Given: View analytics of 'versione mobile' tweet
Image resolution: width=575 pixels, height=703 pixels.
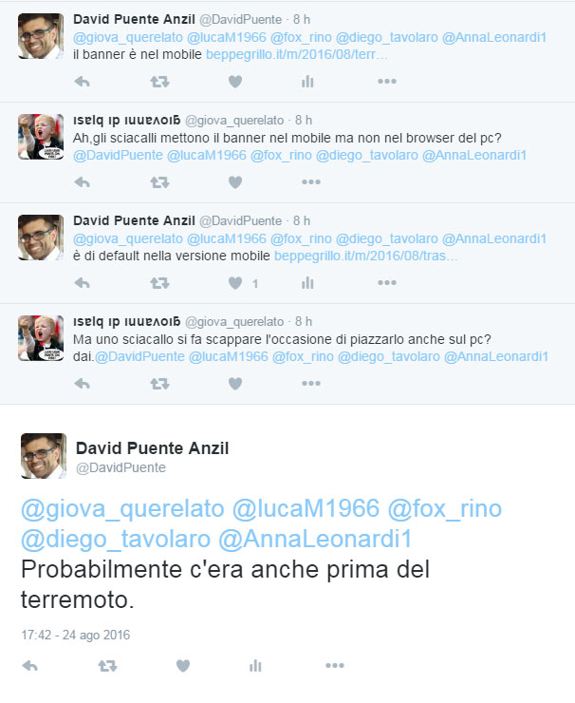Looking at the screenshot, I should (307, 283).
